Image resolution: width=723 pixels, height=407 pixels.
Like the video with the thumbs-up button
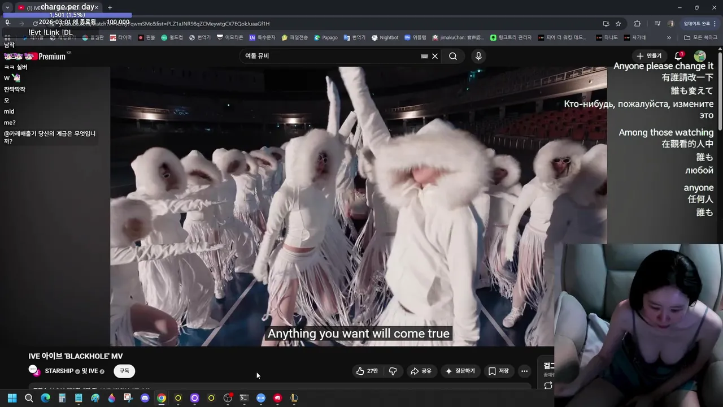click(367, 371)
